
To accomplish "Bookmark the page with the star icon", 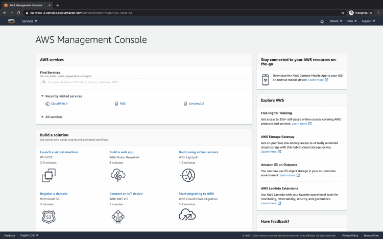I will 343,13.
